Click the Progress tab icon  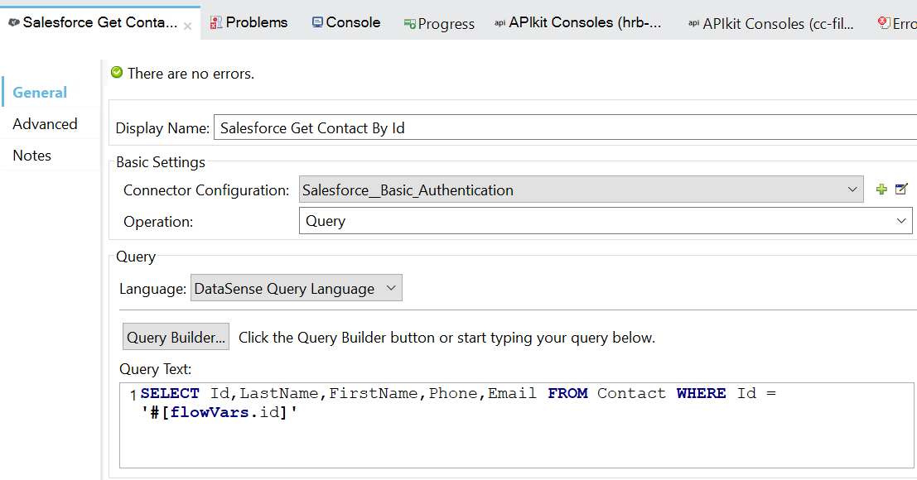coord(409,24)
